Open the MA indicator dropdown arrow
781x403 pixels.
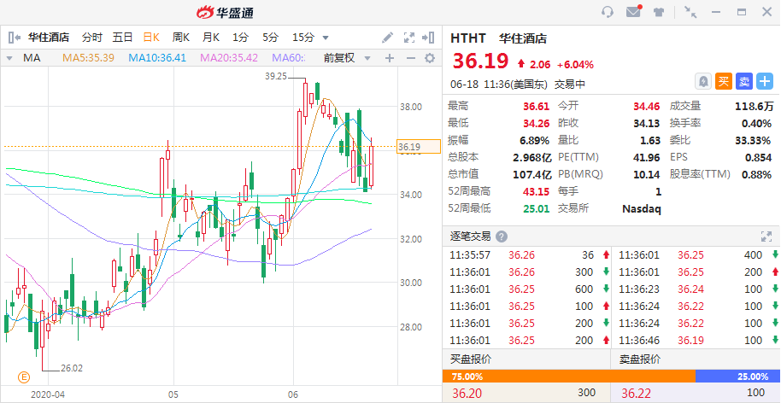point(9,59)
